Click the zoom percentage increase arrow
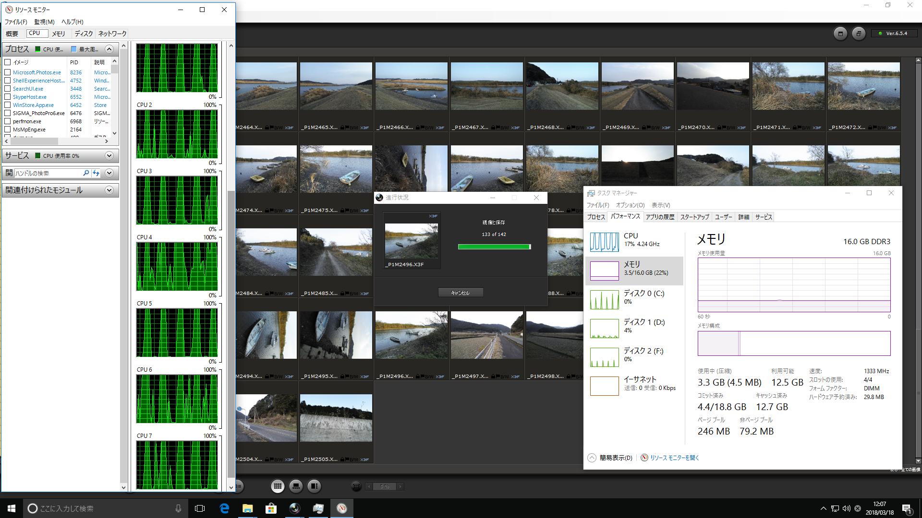Viewport: 922px width, 518px height. [400, 486]
